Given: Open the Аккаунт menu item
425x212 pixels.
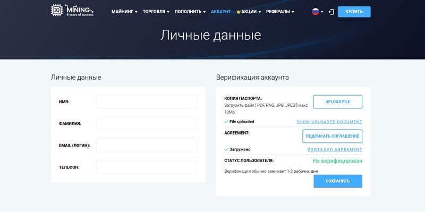Looking at the screenshot, I should 221,12.
